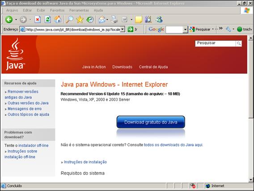
Task: Click the History toolbar icon
Action: click(90, 20)
